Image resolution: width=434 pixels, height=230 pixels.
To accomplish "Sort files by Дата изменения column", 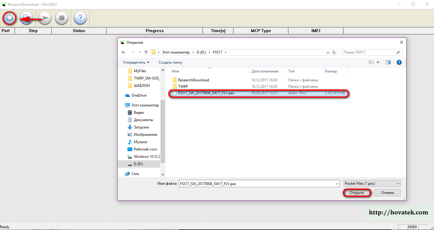I will (265, 71).
